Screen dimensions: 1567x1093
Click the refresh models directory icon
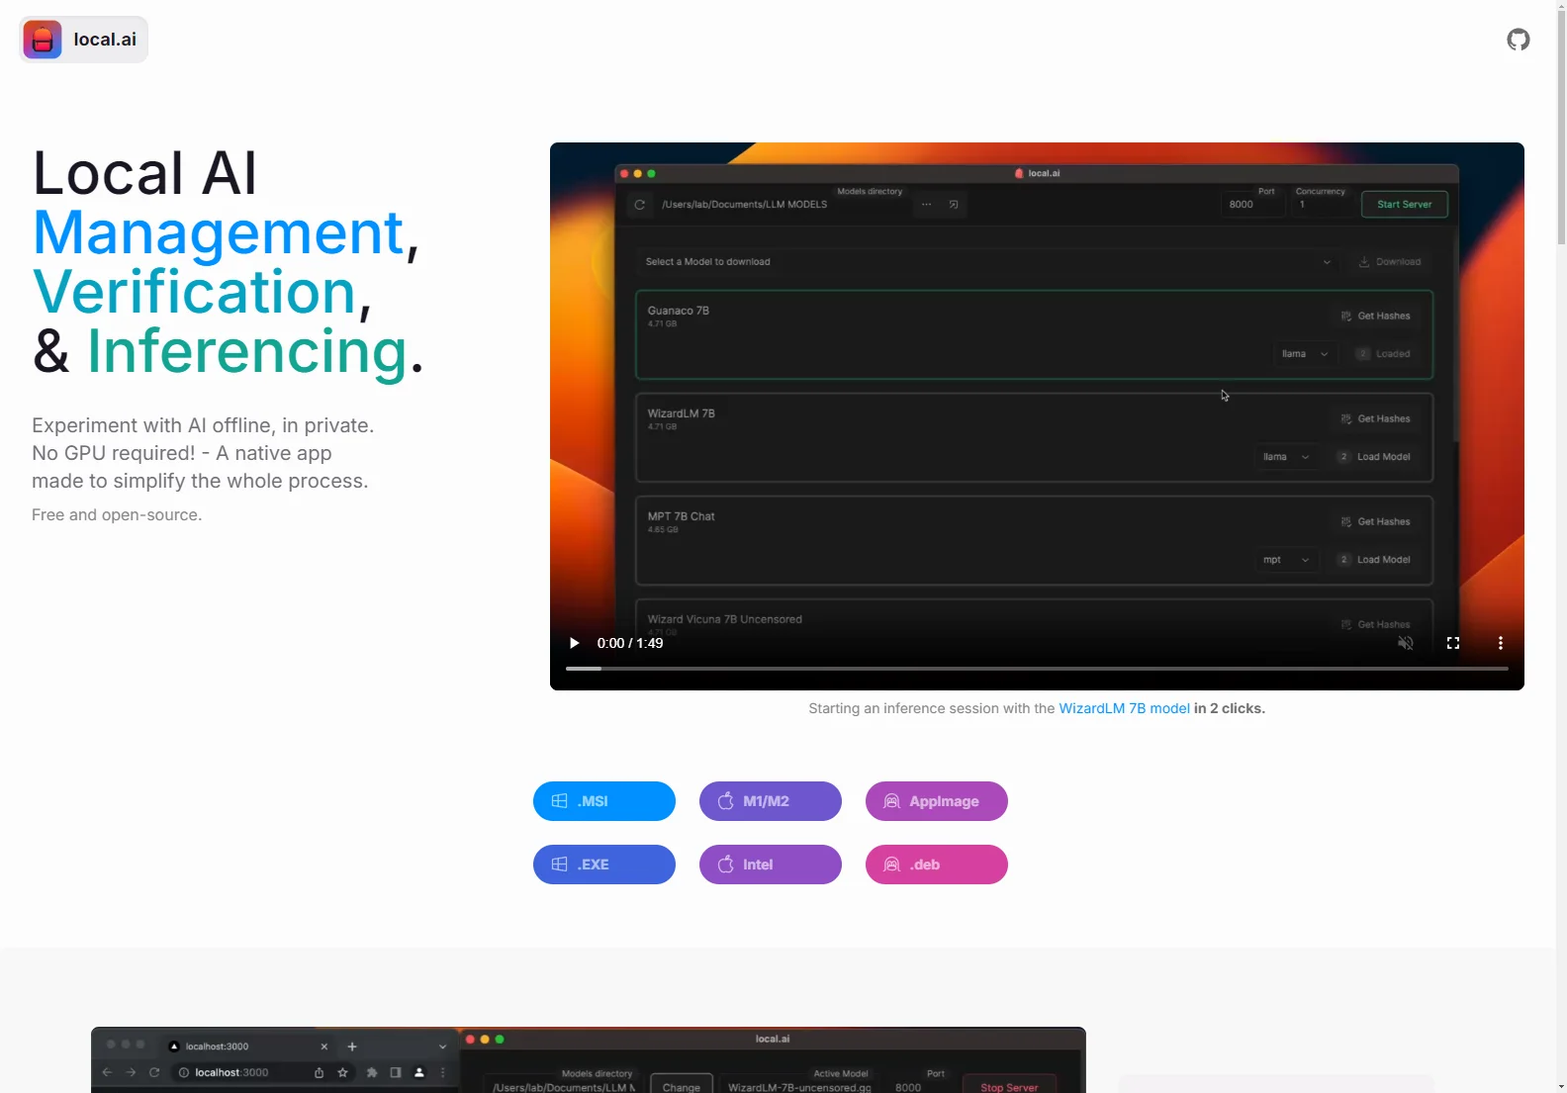(x=640, y=205)
